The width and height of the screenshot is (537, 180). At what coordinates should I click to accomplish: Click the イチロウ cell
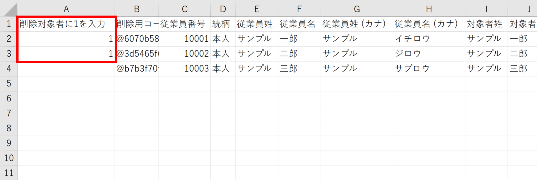coord(429,39)
